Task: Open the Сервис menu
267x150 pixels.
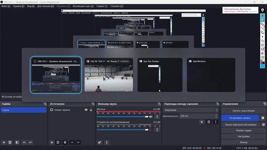Action: (102, 6)
